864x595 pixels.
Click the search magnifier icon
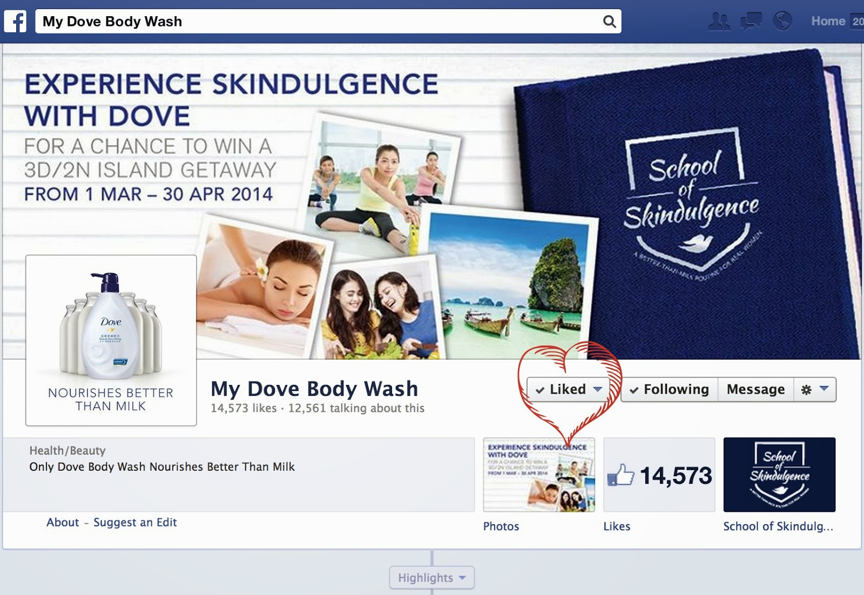pyautogui.click(x=609, y=22)
